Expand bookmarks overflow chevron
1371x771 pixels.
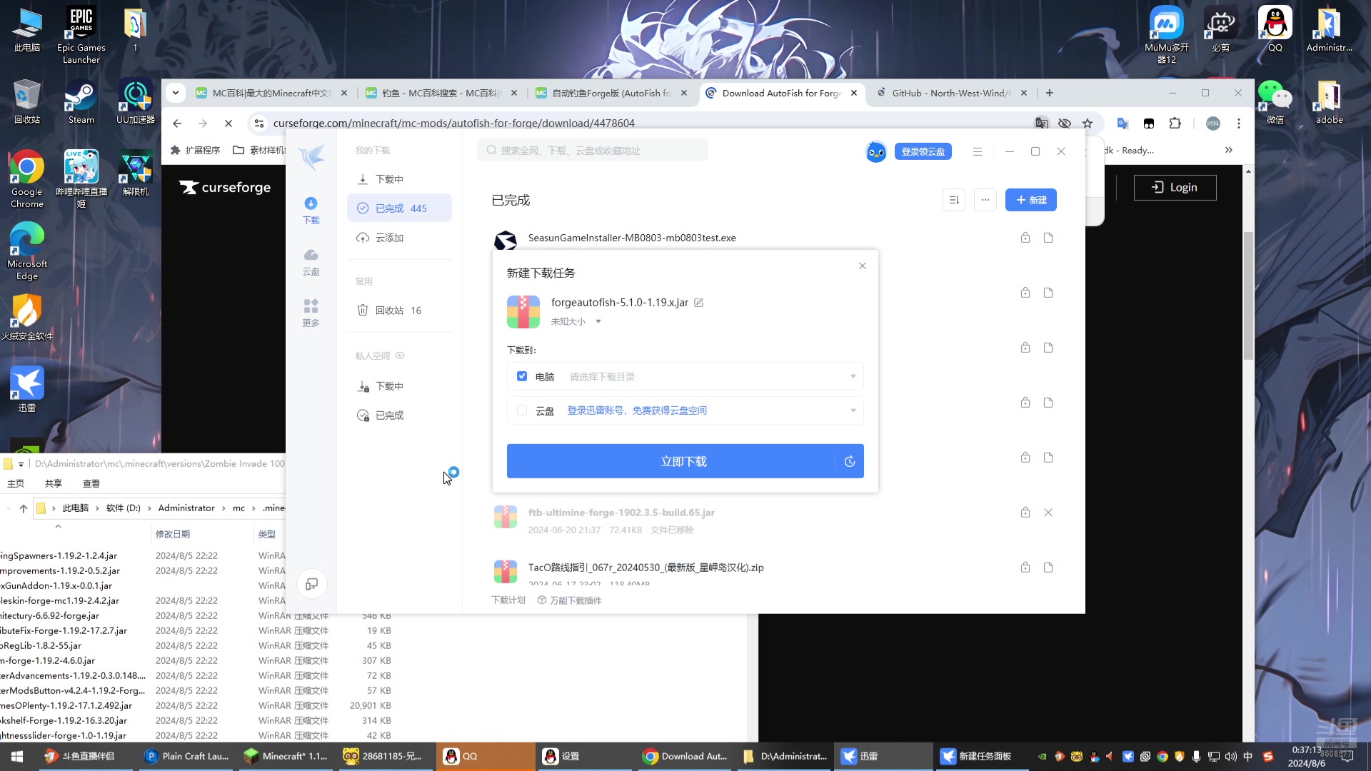point(1229,150)
